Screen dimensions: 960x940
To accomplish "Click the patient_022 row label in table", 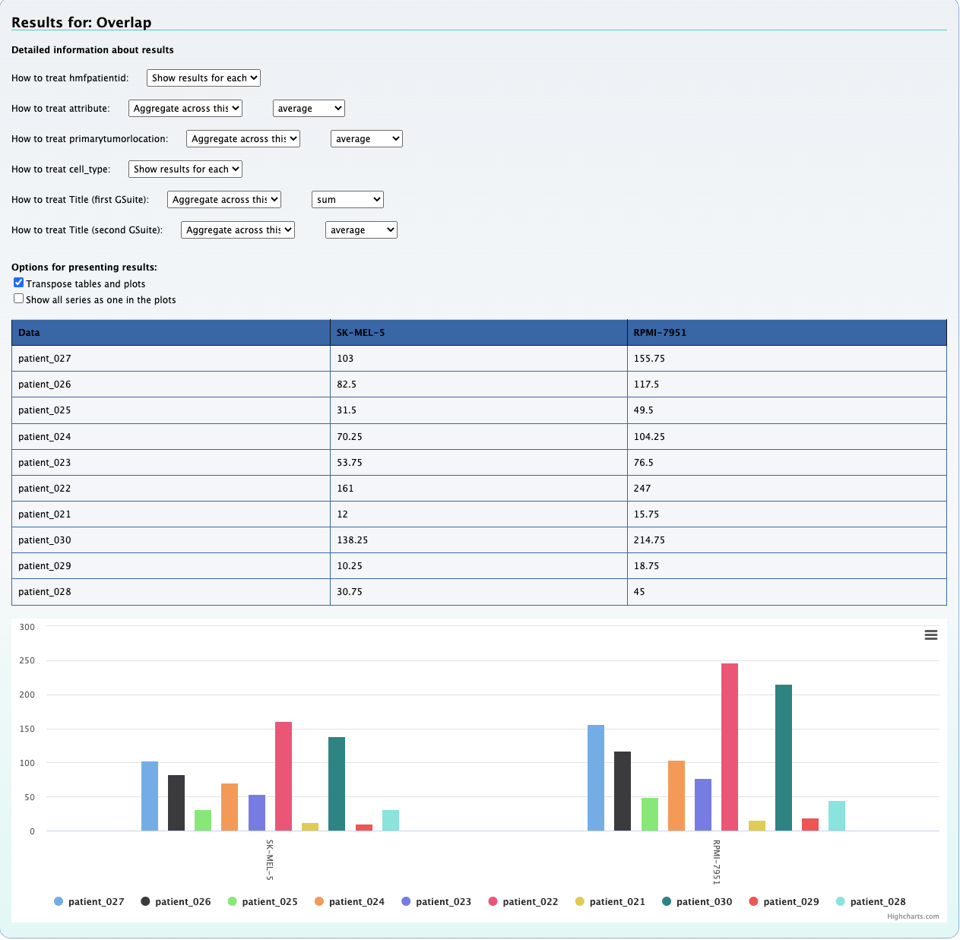I will [45, 488].
